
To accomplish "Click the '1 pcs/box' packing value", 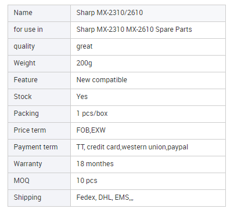I will coord(92,114).
